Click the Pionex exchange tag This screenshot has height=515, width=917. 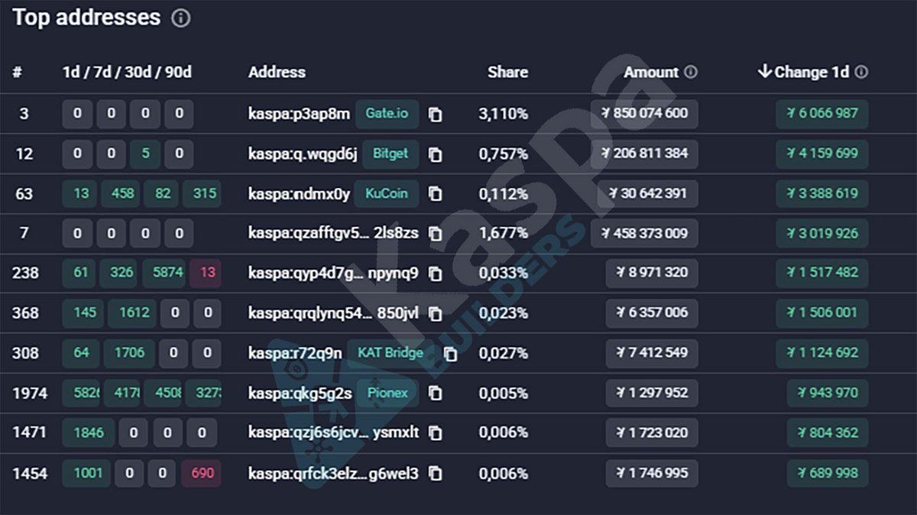pyautogui.click(x=387, y=393)
